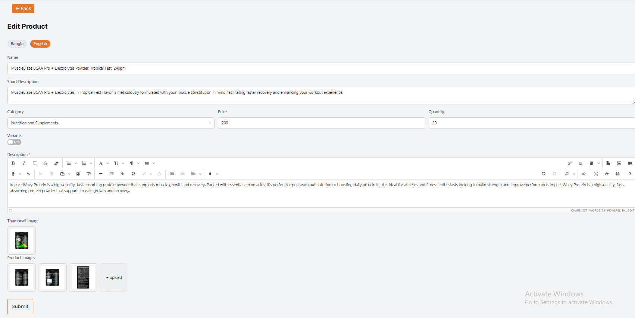Click the insert image icon
The height and width of the screenshot is (318, 635).
(x=619, y=163)
